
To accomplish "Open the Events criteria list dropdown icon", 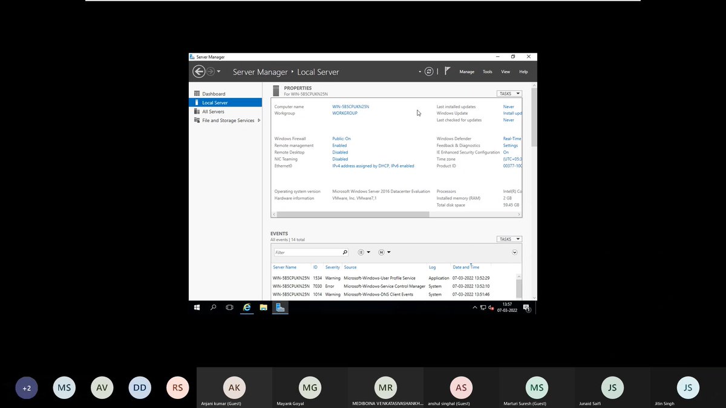I will (x=364, y=252).
